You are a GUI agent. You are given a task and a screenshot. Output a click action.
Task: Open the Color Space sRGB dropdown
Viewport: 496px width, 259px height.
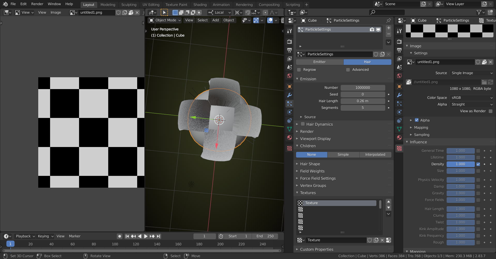click(x=471, y=98)
